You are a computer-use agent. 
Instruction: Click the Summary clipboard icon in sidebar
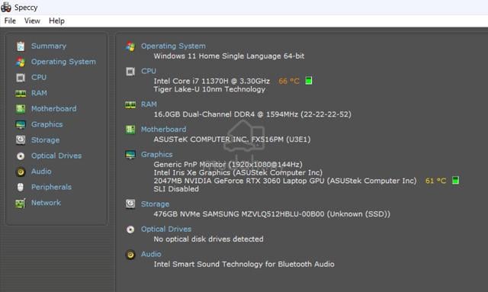coord(21,46)
